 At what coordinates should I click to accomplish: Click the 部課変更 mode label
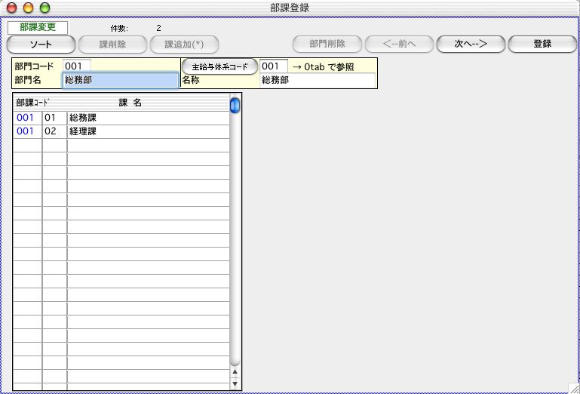click(38, 28)
